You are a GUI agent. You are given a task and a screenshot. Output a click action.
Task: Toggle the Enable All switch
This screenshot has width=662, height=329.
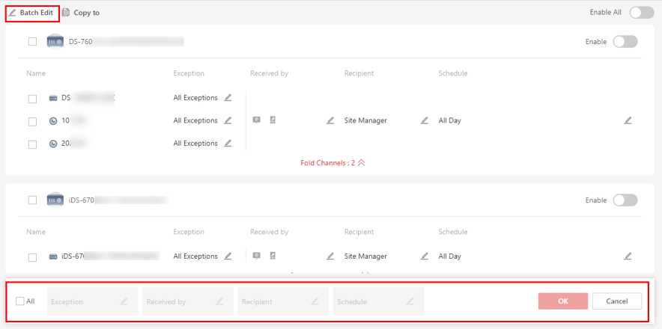point(641,13)
